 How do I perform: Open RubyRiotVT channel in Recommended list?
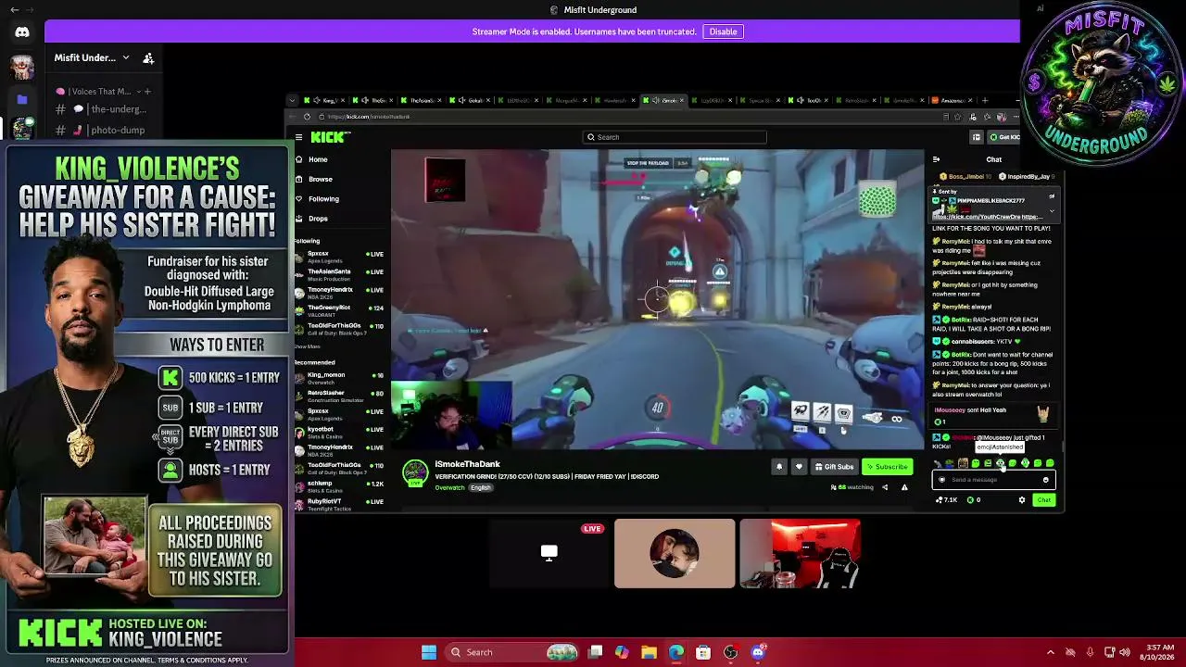pos(339,505)
